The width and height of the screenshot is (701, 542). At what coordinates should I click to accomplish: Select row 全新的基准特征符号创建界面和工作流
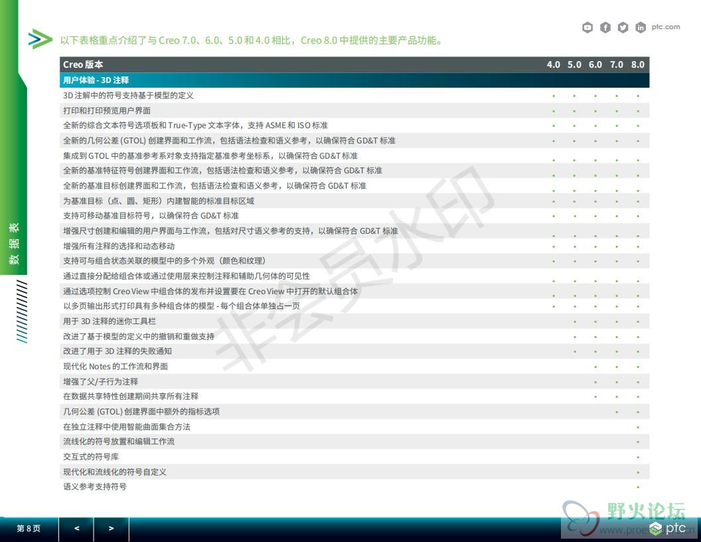(354, 171)
